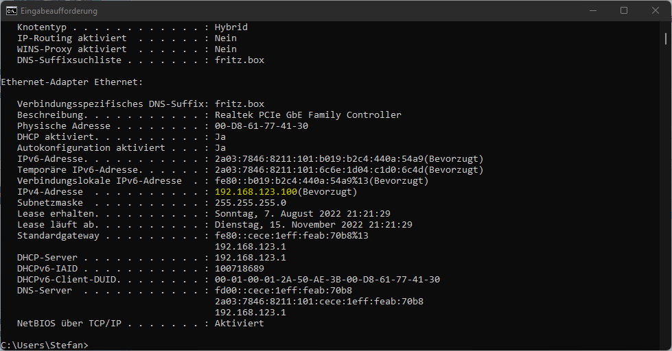Click the Lease erhalten date line

[204, 214]
